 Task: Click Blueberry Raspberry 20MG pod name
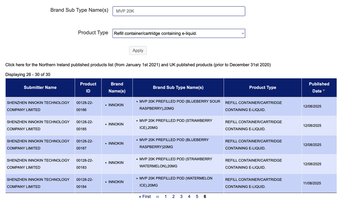(174, 143)
